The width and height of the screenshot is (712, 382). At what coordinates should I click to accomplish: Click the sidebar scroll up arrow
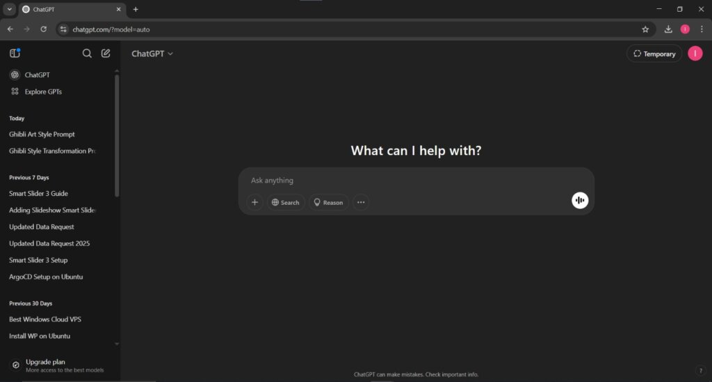[x=117, y=72]
